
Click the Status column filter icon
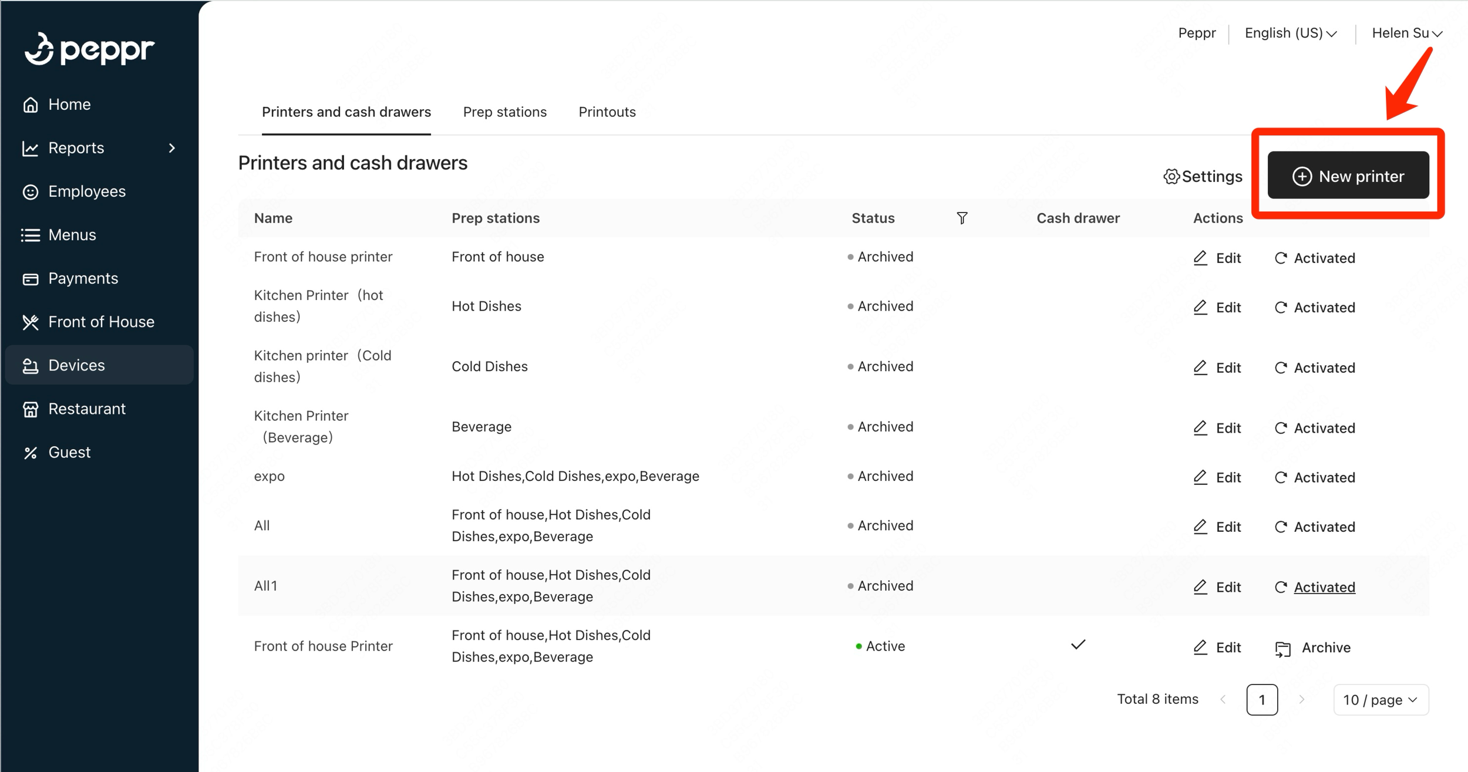962,218
